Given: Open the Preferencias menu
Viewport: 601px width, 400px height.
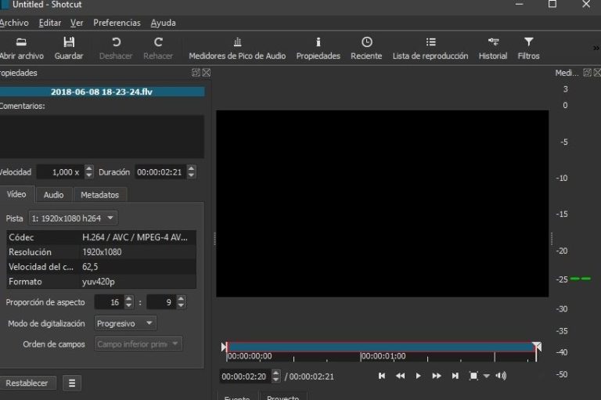Looking at the screenshot, I should pyautogui.click(x=117, y=23).
